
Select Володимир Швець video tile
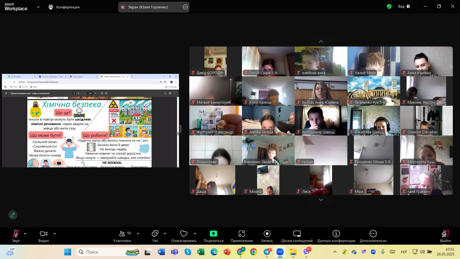click(x=321, y=121)
